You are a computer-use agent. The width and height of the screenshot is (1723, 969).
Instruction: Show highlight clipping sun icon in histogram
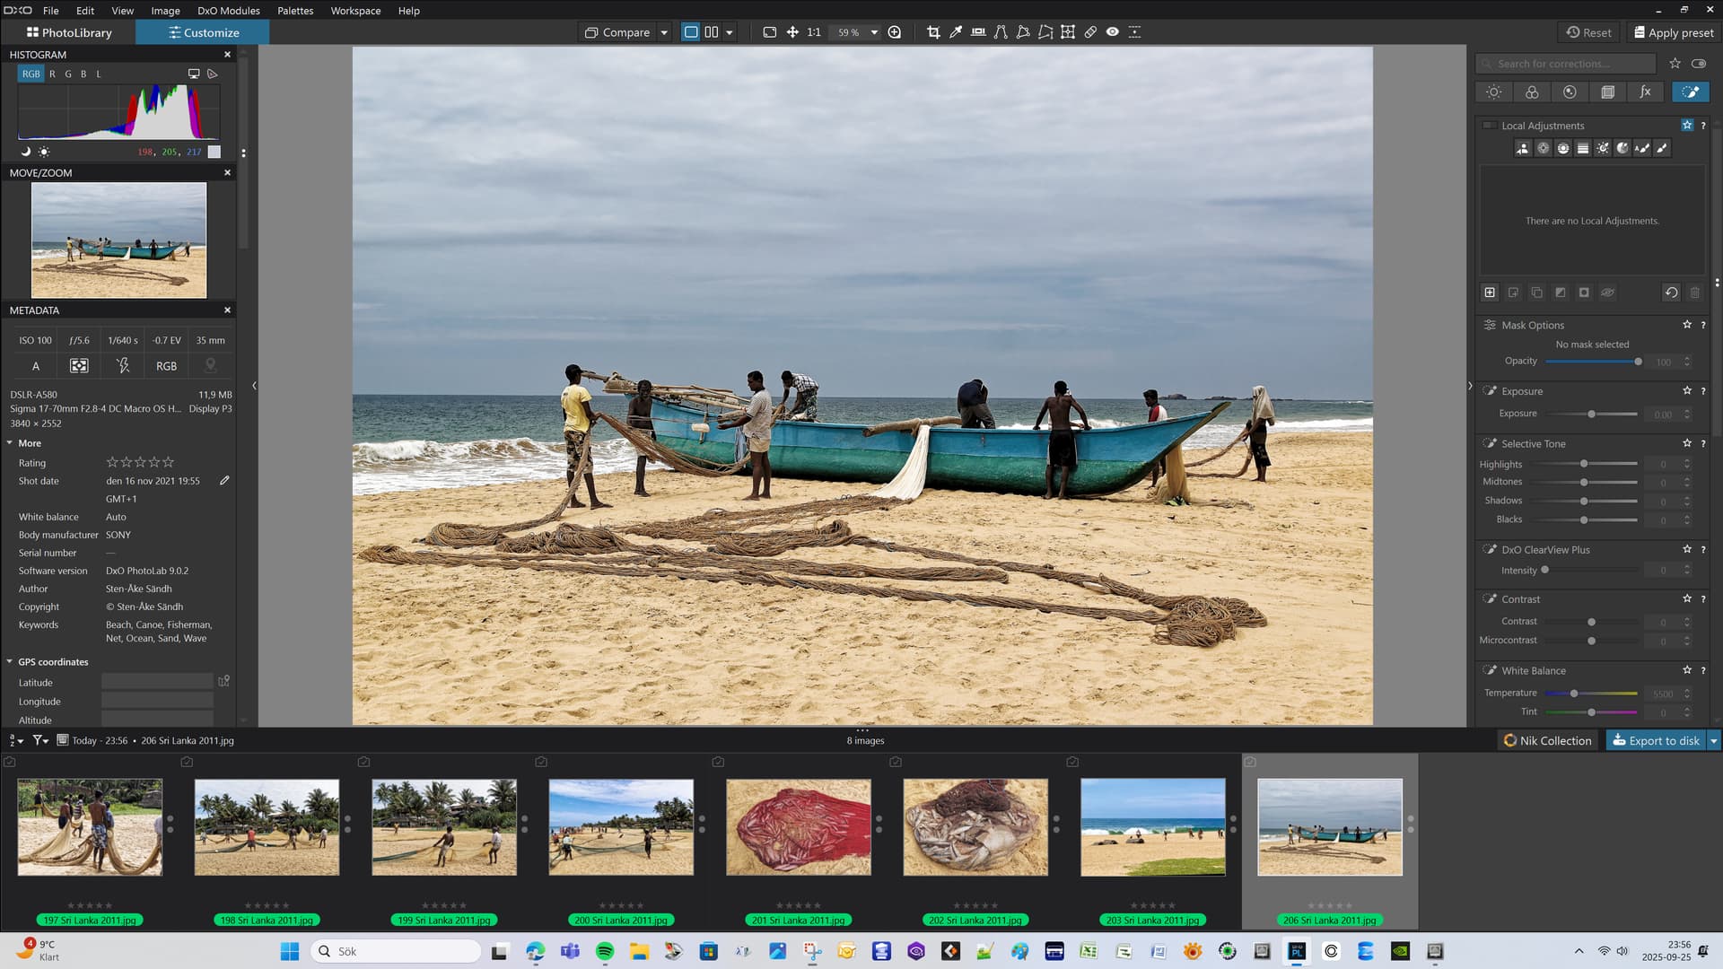tap(44, 152)
